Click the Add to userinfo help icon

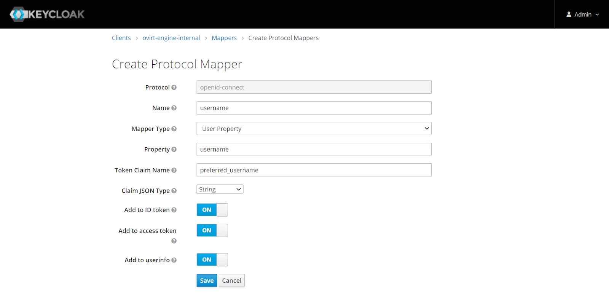click(x=174, y=260)
